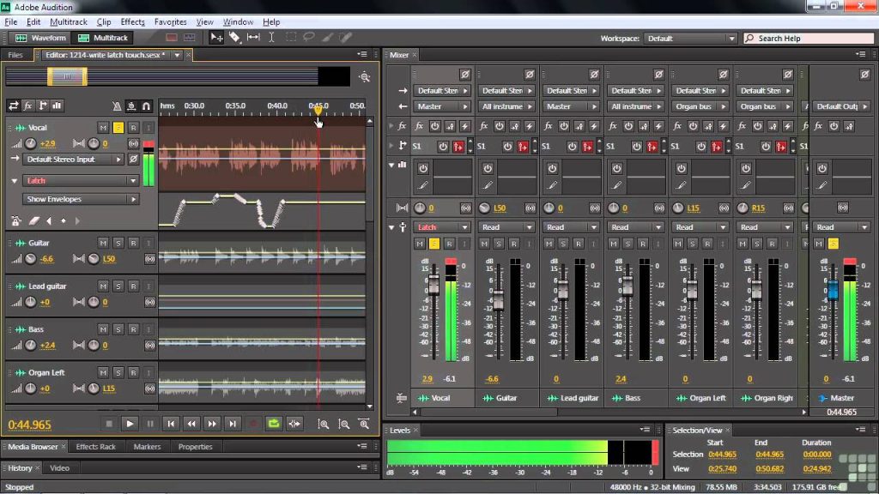Open the Latch automation mode dropdown on Vocal
879x494 pixels.
click(x=80, y=180)
